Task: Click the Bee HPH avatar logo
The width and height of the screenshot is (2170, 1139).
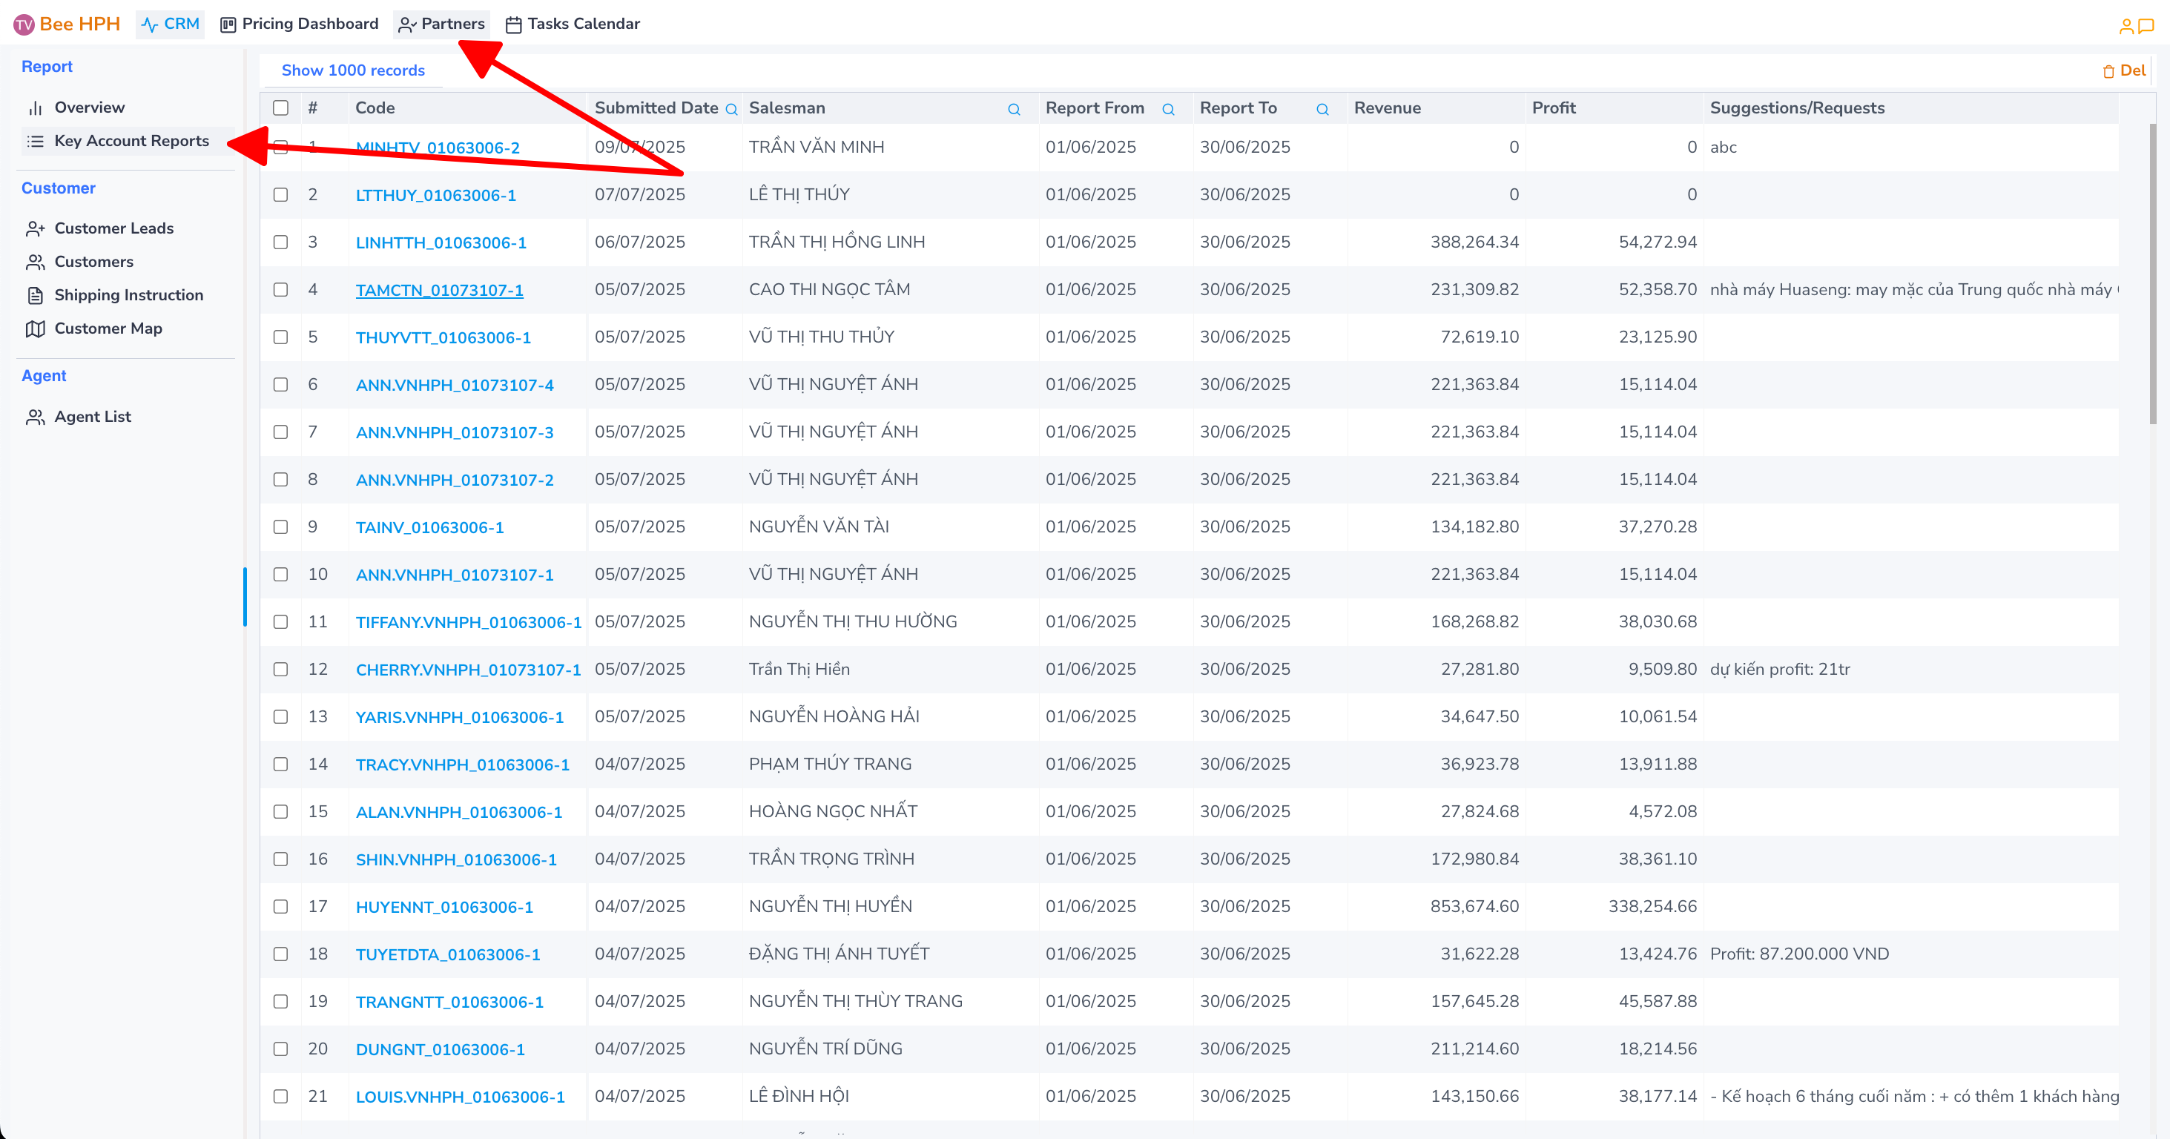Action: coord(24,24)
